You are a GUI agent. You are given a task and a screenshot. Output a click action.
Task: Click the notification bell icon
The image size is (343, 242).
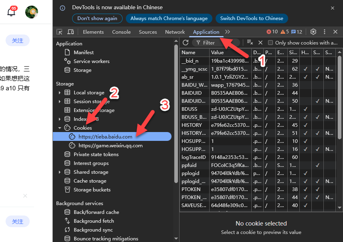click(x=11, y=12)
